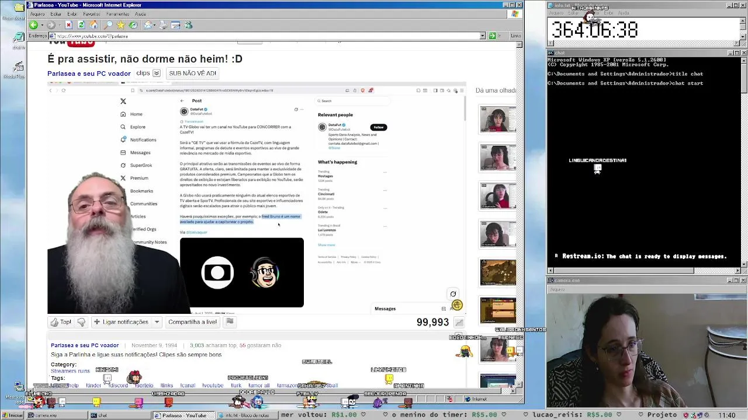Open the address bar dropdown arrow
The image size is (748, 420).
(483, 36)
